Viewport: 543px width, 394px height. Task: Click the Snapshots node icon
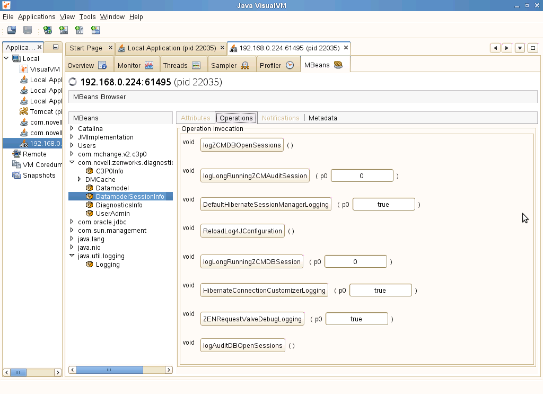16,175
